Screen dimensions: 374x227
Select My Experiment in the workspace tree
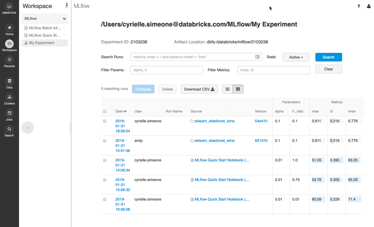(42, 43)
